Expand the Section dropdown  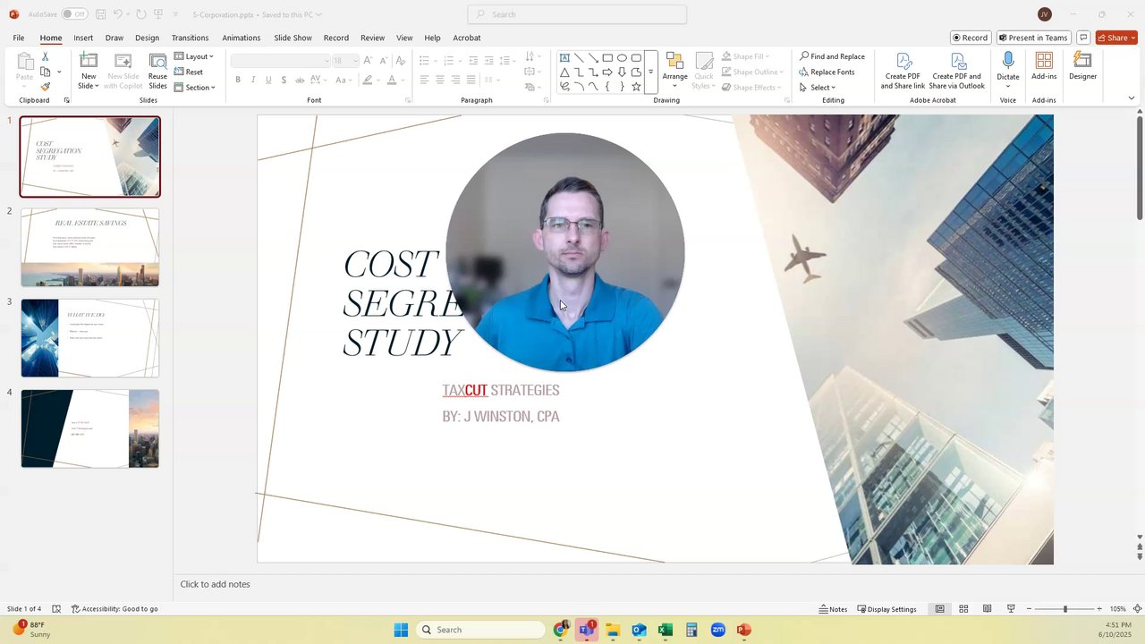coord(195,87)
